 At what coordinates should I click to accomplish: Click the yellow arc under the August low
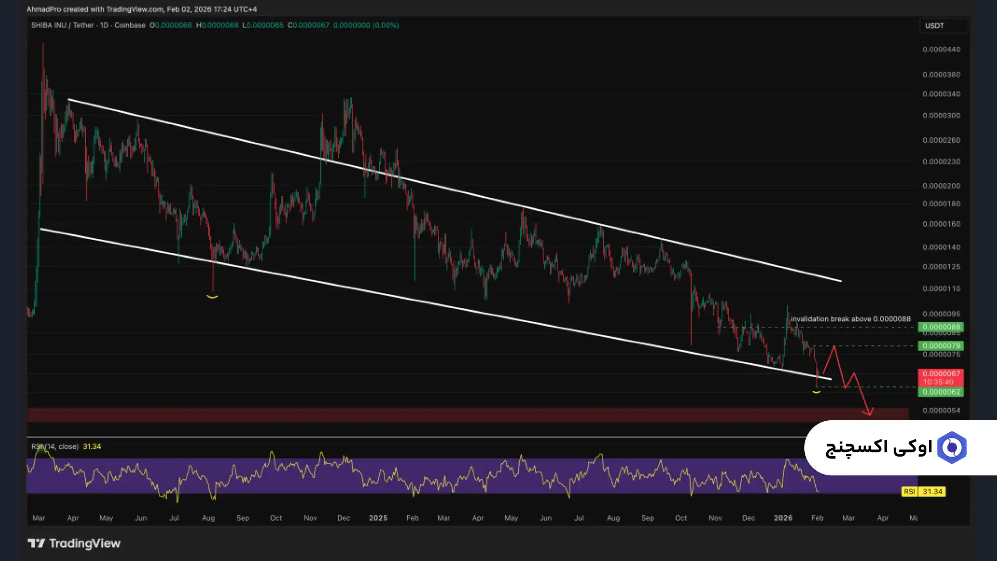pyautogui.click(x=212, y=297)
